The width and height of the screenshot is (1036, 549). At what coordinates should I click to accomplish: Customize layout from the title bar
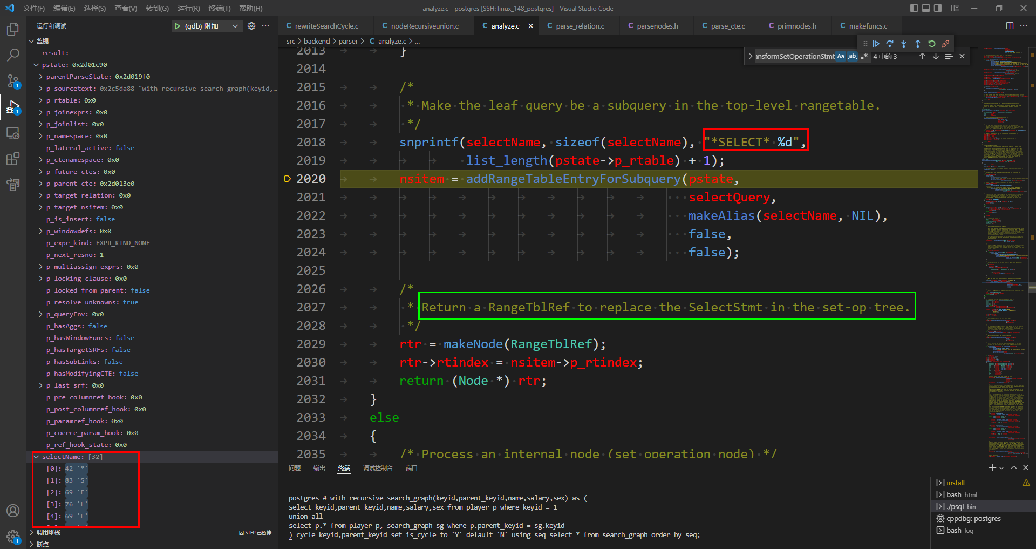955,8
